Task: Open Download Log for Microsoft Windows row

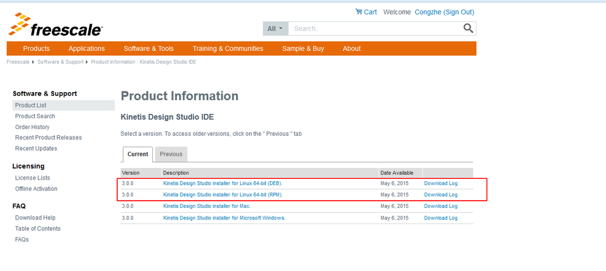Action: click(440, 218)
